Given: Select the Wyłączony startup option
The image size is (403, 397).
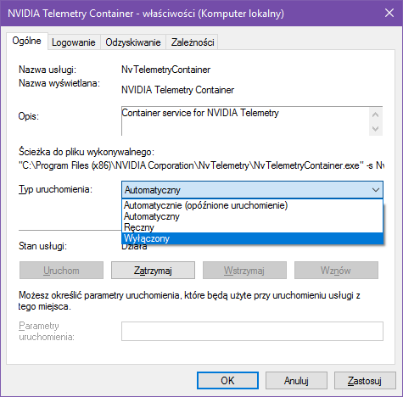Looking at the screenshot, I should pyautogui.click(x=252, y=238).
